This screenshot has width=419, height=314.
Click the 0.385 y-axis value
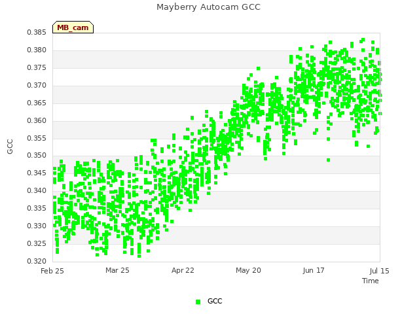tap(37, 33)
